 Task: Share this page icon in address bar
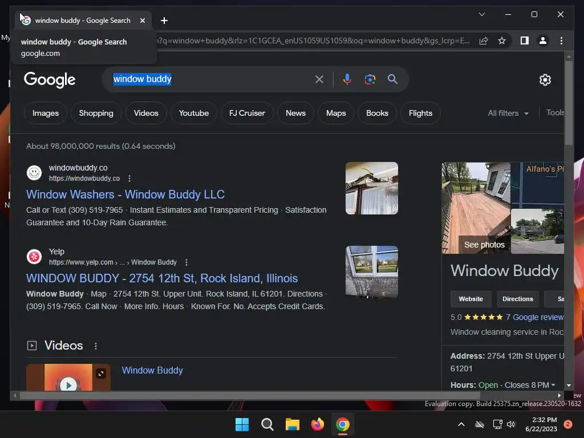point(484,40)
